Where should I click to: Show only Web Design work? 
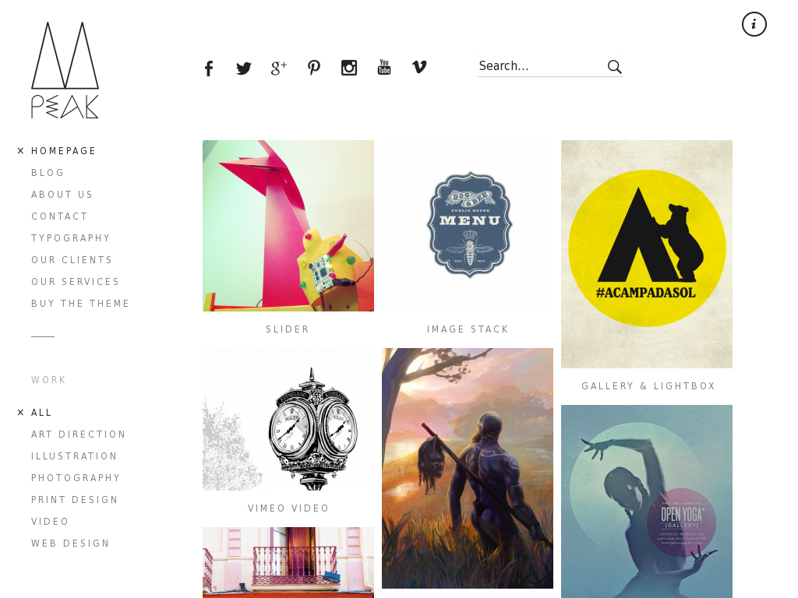(70, 543)
